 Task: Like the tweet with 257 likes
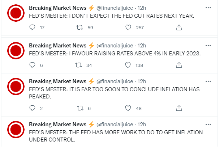128,27
